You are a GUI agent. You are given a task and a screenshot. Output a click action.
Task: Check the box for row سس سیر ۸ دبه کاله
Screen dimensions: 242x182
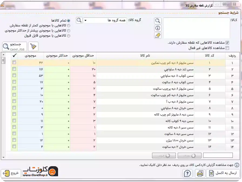pyautogui.click(x=14, y=127)
